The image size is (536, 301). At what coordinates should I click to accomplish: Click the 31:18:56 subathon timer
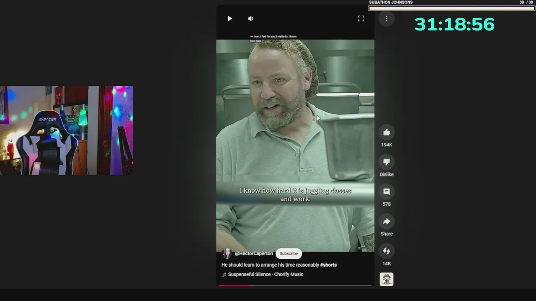tap(454, 24)
